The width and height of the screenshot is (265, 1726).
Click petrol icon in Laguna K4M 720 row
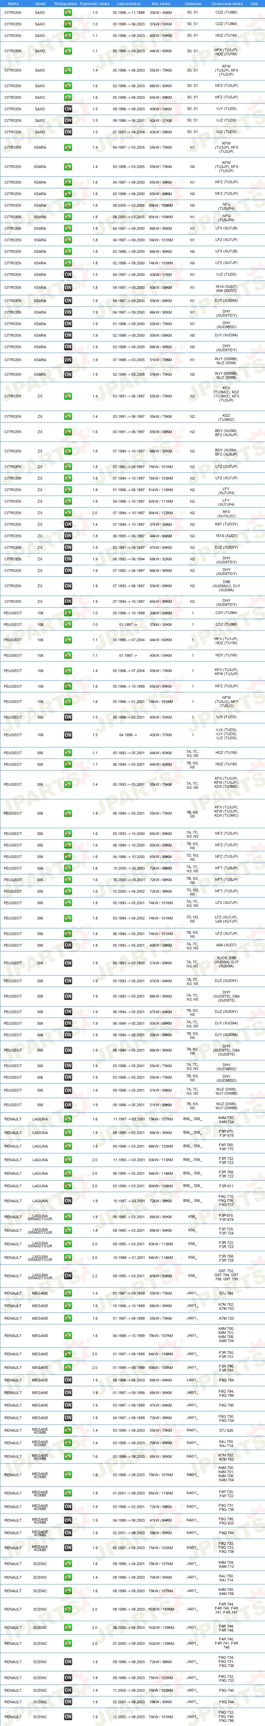[67, 1119]
